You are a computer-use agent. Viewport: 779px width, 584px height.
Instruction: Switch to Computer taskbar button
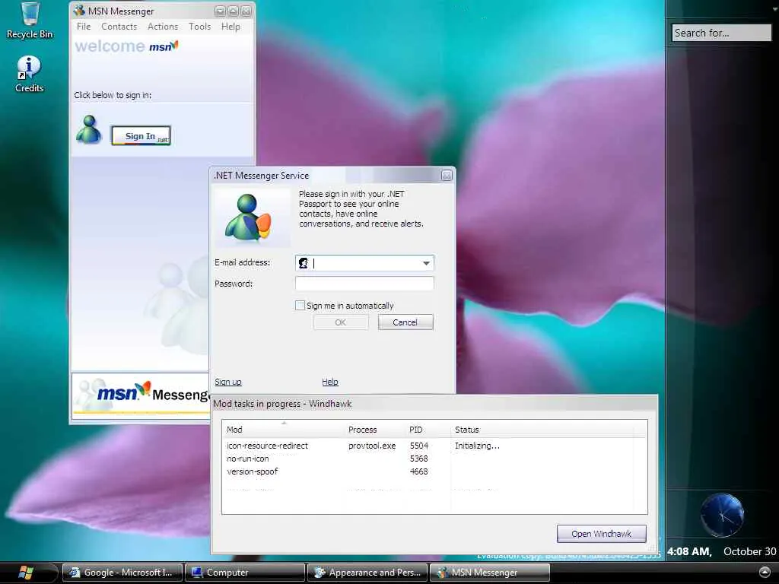pos(245,573)
